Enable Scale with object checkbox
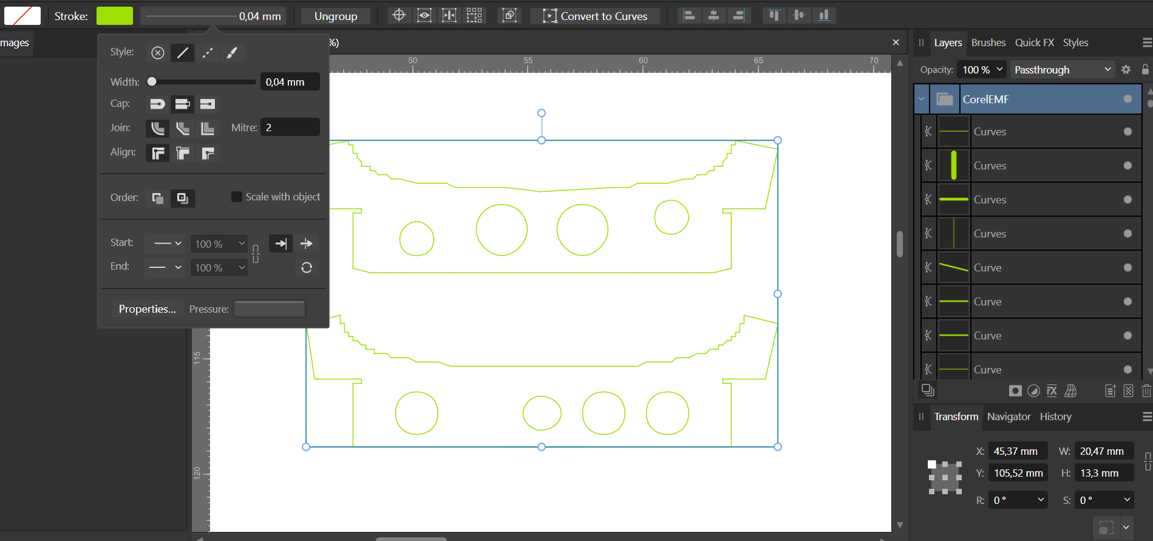 pyautogui.click(x=237, y=197)
